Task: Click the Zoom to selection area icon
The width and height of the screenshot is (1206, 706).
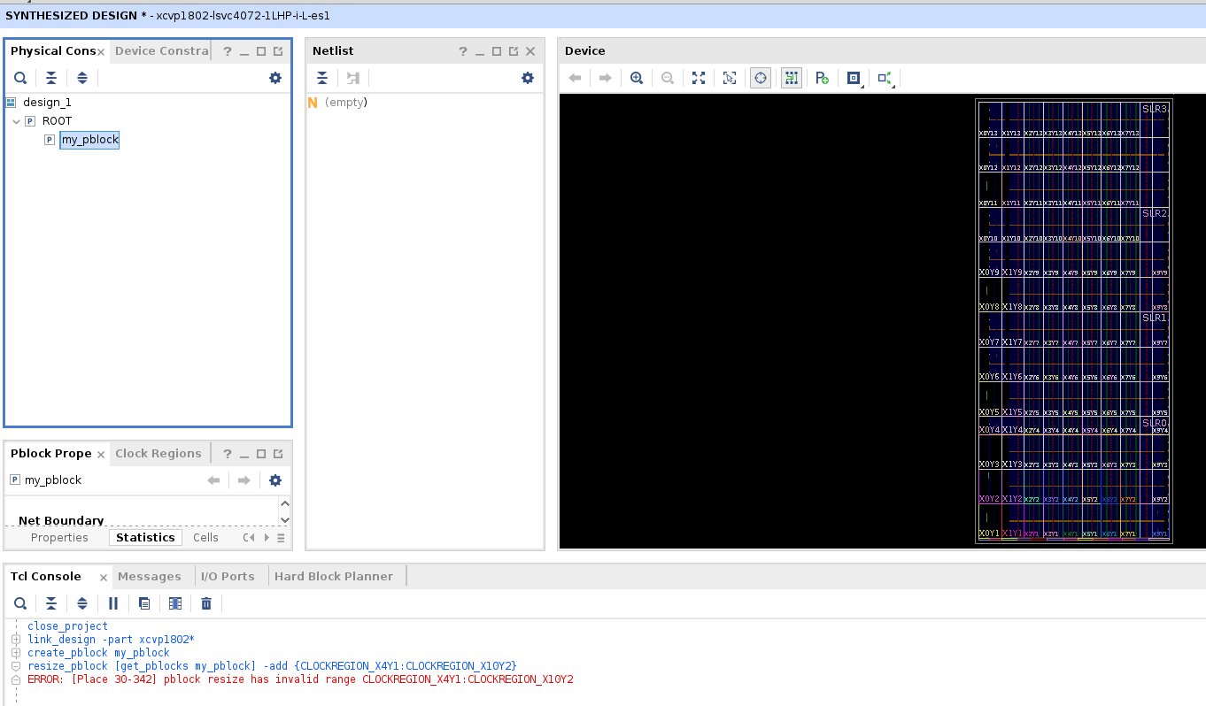Action: pos(730,78)
